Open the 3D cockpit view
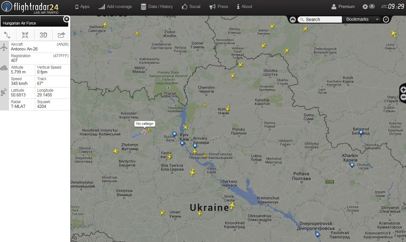The height and width of the screenshot is (242, 406). 43,35
